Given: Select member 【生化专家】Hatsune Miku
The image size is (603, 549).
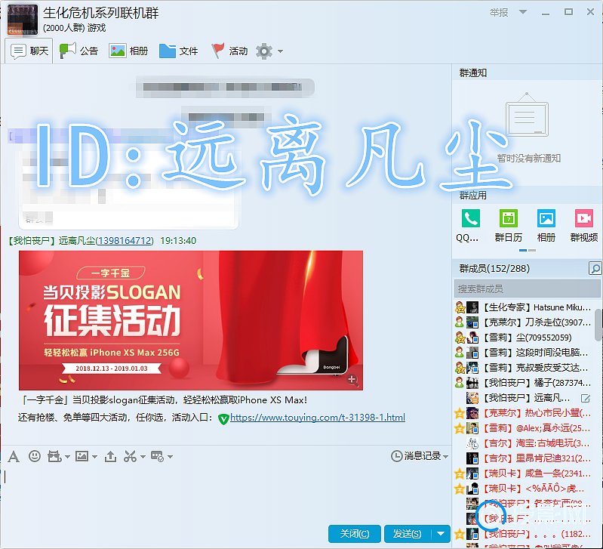Looking at the screenshot, I should tap(523, 307).
